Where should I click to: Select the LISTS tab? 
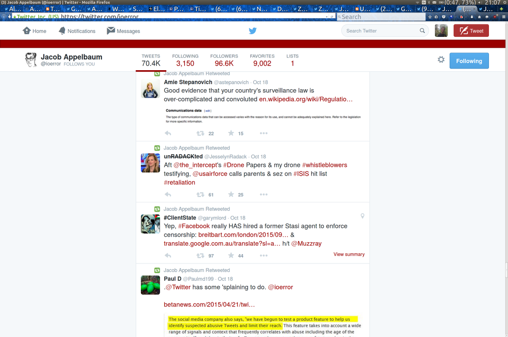click(x=292, y=60)
